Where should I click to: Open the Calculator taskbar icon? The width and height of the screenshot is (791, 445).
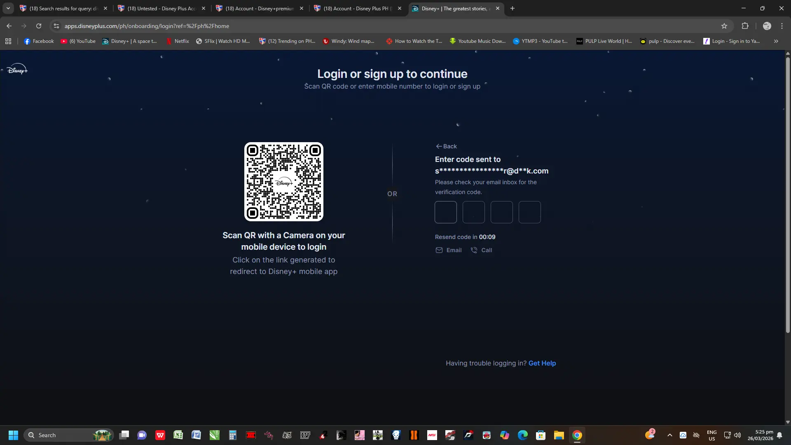click(x=233, y=435)
